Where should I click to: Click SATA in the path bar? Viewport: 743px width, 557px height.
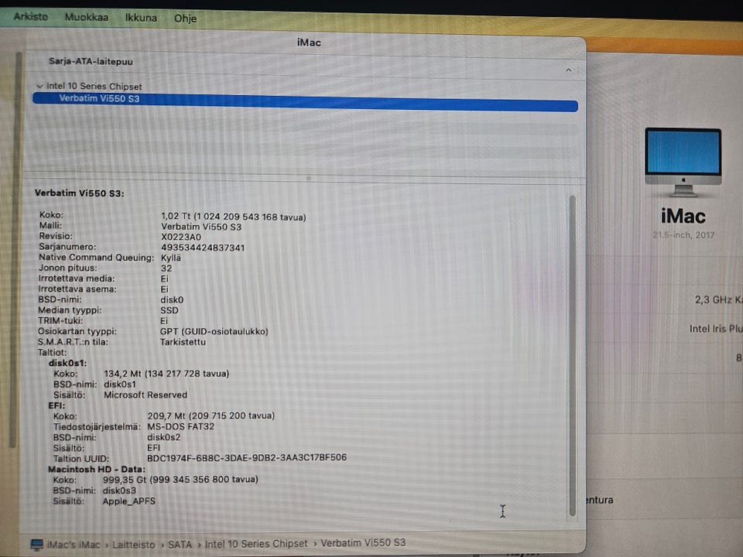(x=180, y=544)
